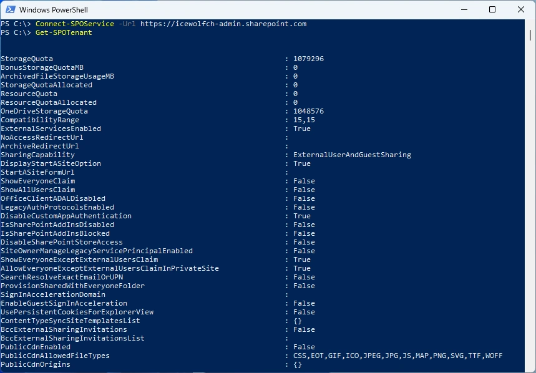Click the StorageQuota value 1079296
This screenshot has height=373, width=536.
point(308,59)
